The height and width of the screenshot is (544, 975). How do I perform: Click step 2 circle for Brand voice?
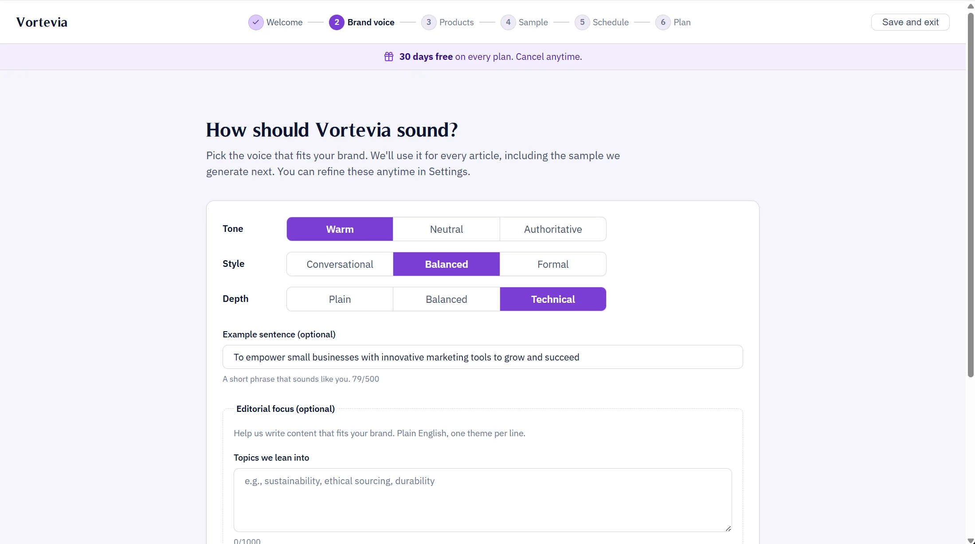pyautogui.click(x=337, y=22)
